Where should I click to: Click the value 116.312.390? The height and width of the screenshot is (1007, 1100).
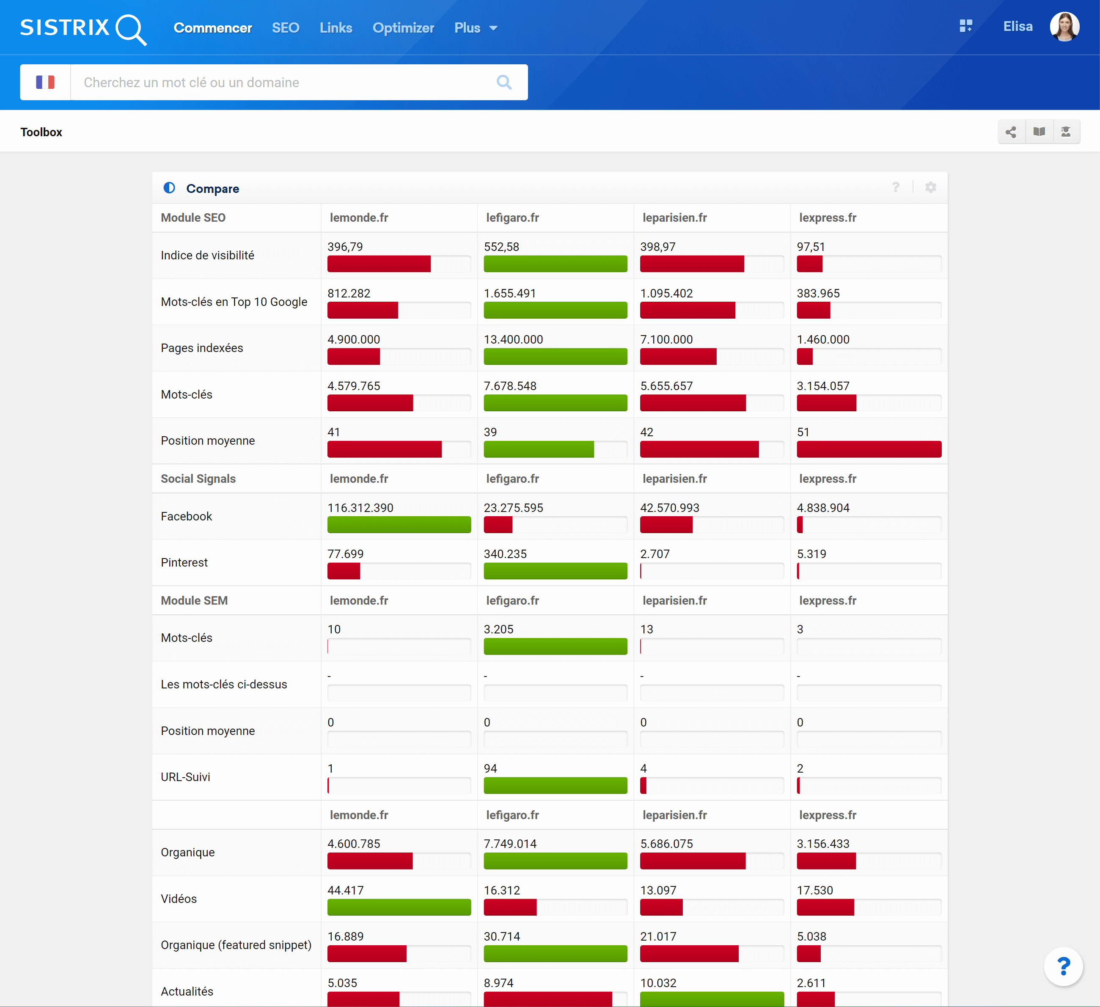coord(360,508)
